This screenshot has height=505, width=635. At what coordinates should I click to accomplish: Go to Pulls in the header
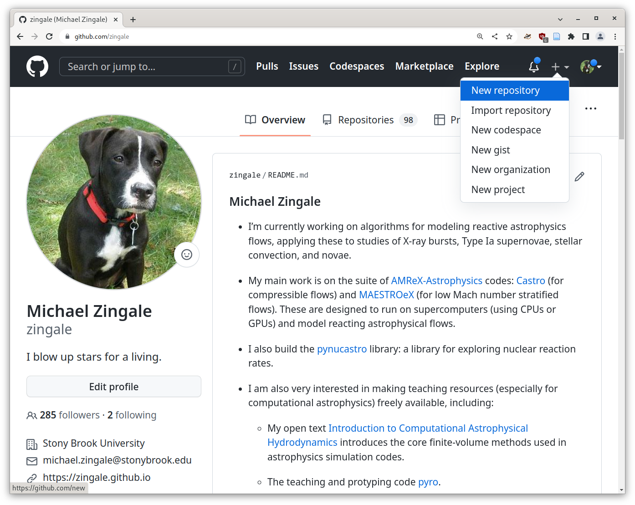click(x=267, y=66)
